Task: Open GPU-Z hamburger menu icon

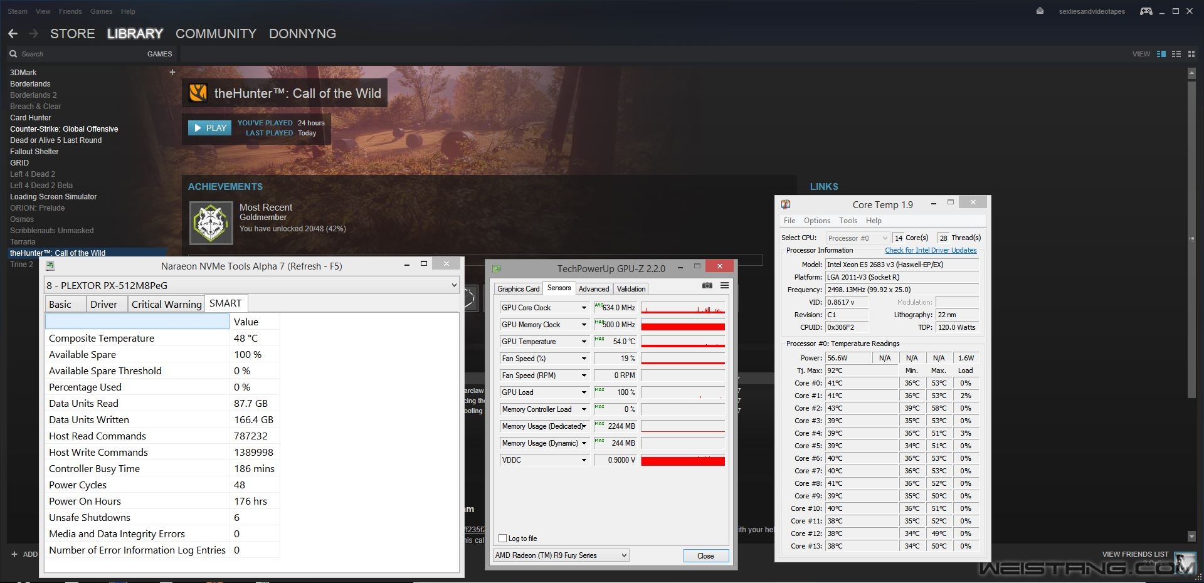Action: point(724,285)
